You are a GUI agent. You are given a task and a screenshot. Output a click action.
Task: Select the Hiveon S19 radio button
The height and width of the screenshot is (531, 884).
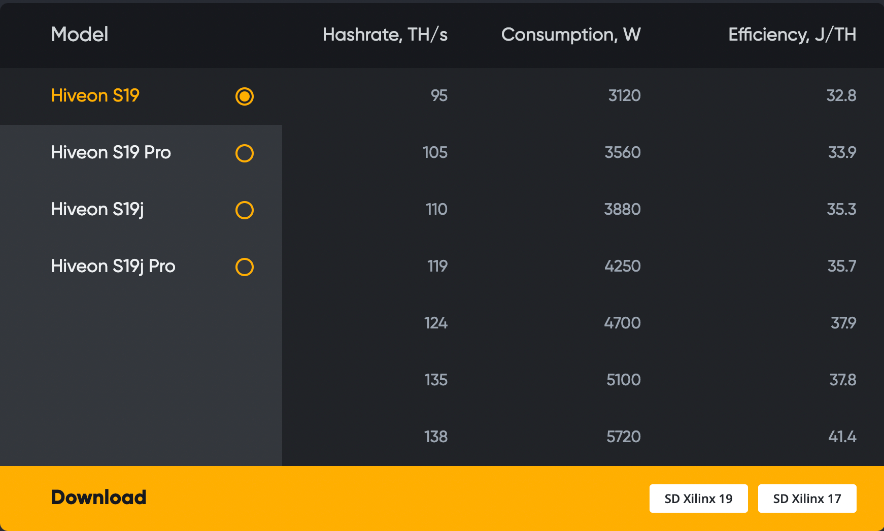click(245, 96)
